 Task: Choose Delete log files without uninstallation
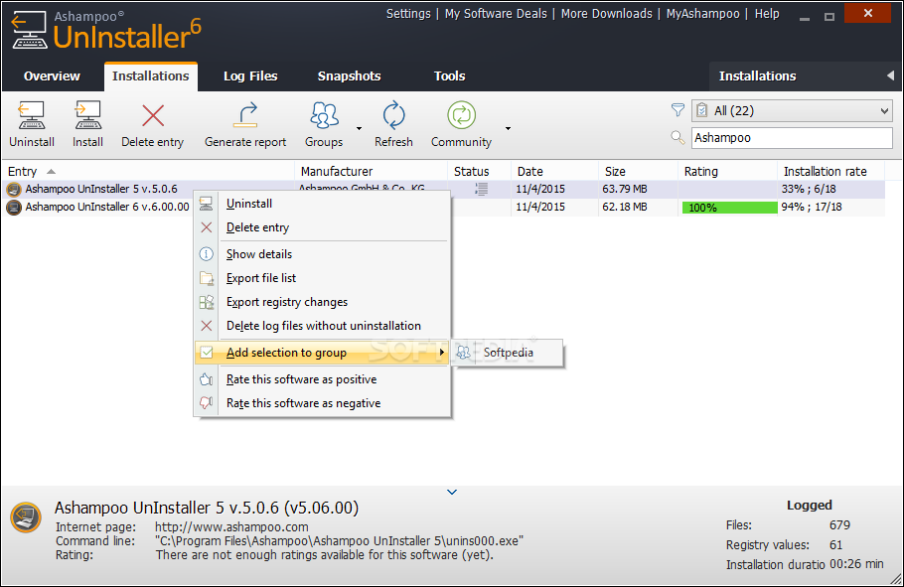point(322,326)
